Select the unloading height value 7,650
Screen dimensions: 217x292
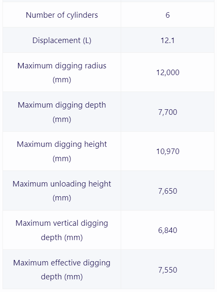coord(168,191)
